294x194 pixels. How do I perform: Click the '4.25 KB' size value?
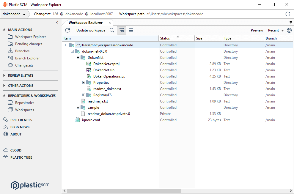coord(215,76)
